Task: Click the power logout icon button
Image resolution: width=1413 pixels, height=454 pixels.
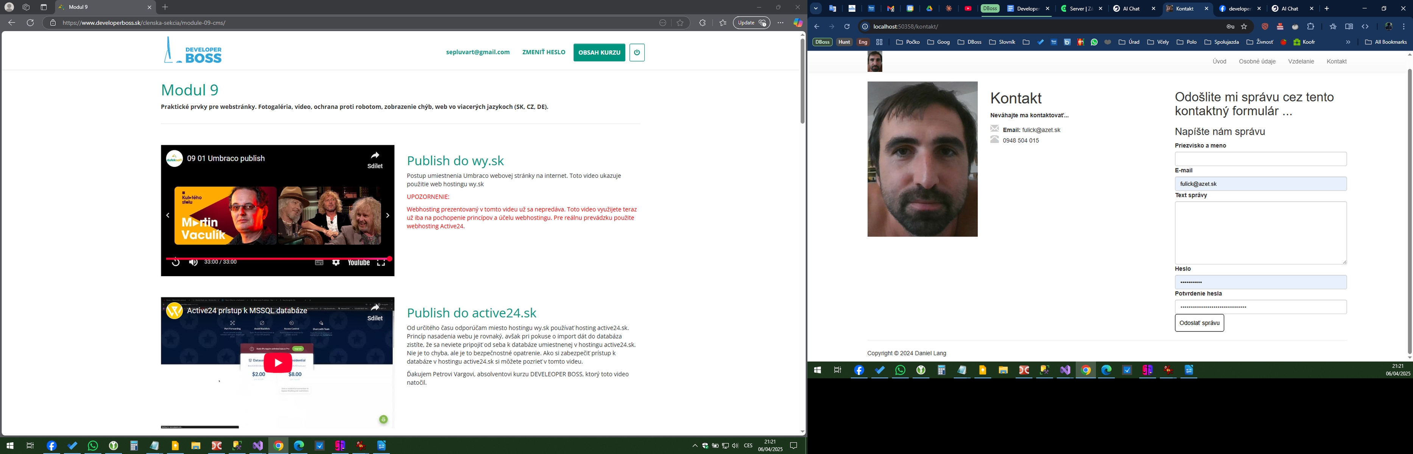Action: click(636, 53)
